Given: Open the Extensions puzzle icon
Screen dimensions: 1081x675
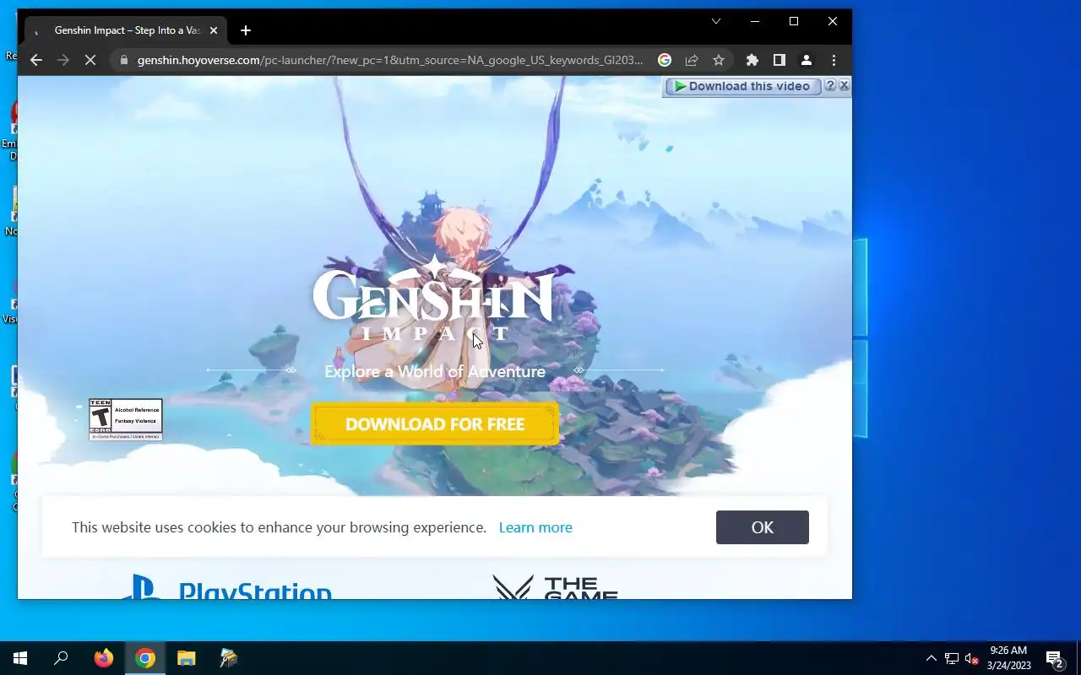Looking at the screenshot, I should pos(752,60).
